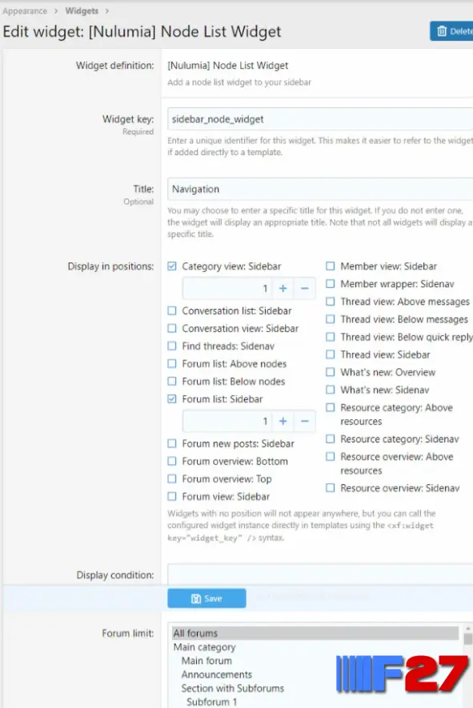This screenshot has width=473, height=708.
Task: Increase Category view Sidebar display order
Action: click(x=283, y=288)
